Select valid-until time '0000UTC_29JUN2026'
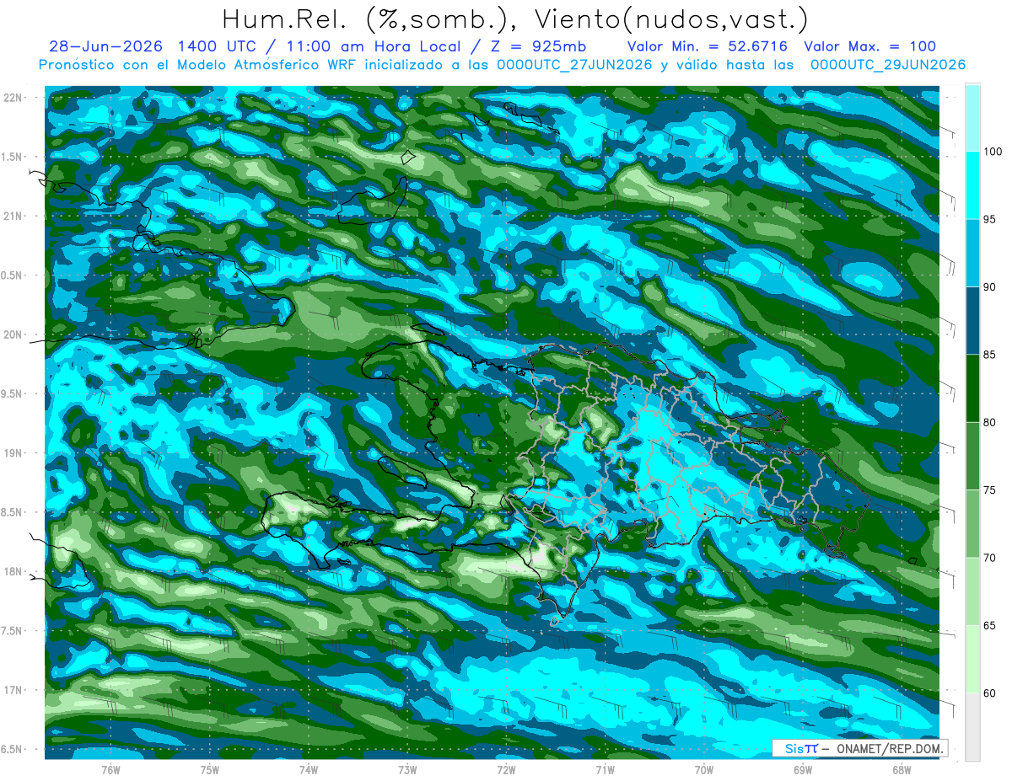Viewport: 1012px width, 781px height. [888, 65]
